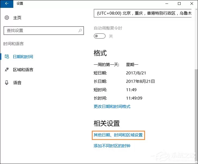This screenshot has height=164, width=198.
Task: Switch to 区域和语言 page
Action: (x=23, y=70)
